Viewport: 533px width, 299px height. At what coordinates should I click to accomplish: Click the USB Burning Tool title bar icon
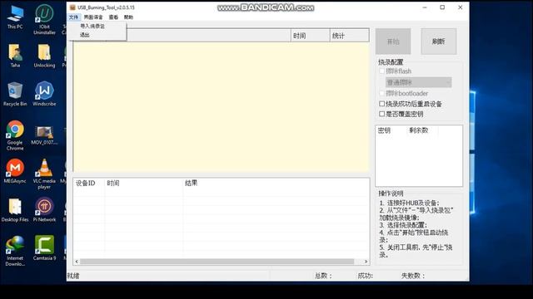click(x=72, y=7)
